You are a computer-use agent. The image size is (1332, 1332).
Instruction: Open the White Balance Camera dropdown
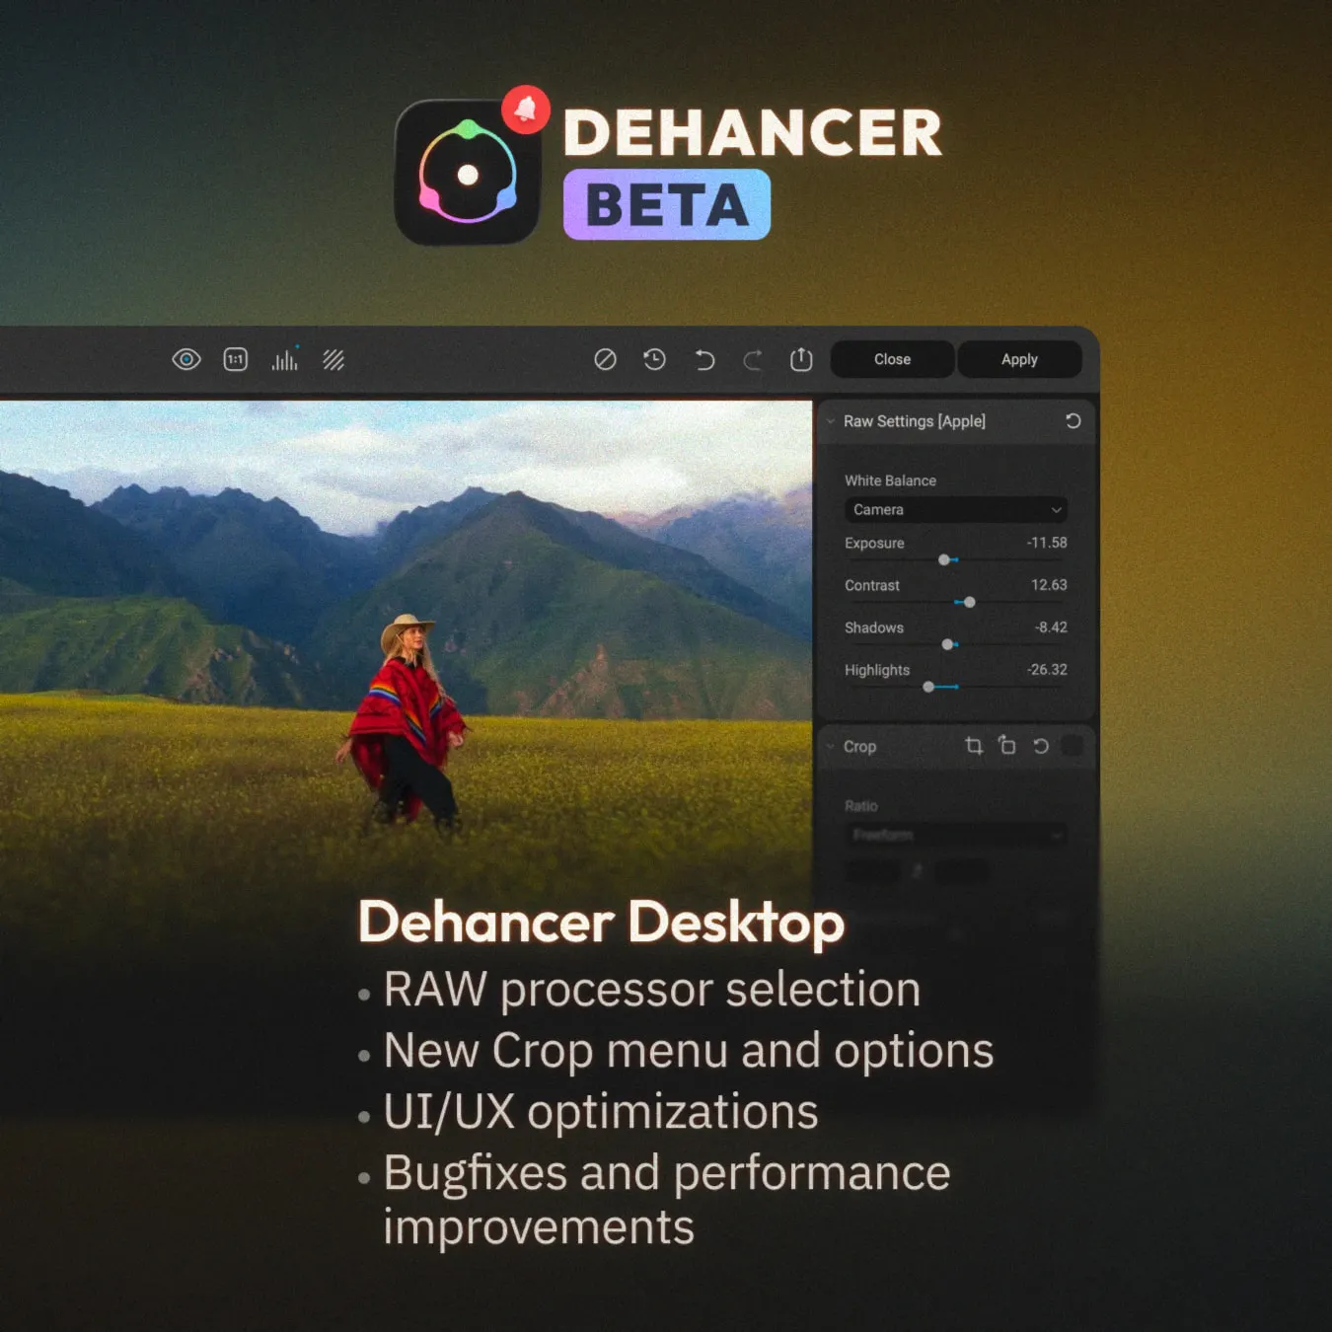coord(955,510)
